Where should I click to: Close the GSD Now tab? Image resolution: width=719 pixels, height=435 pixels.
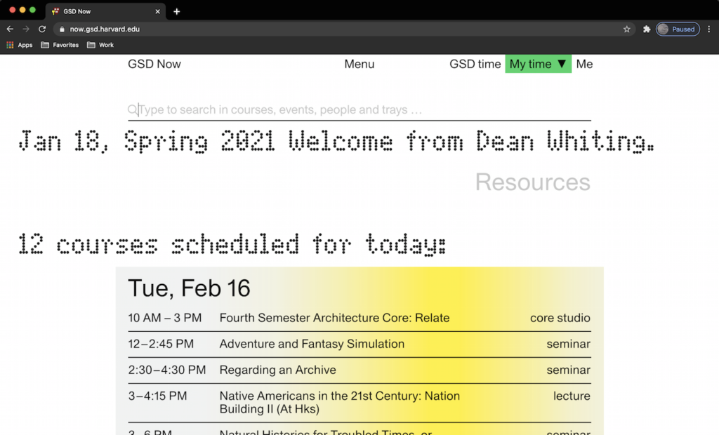tap(157, 11)
